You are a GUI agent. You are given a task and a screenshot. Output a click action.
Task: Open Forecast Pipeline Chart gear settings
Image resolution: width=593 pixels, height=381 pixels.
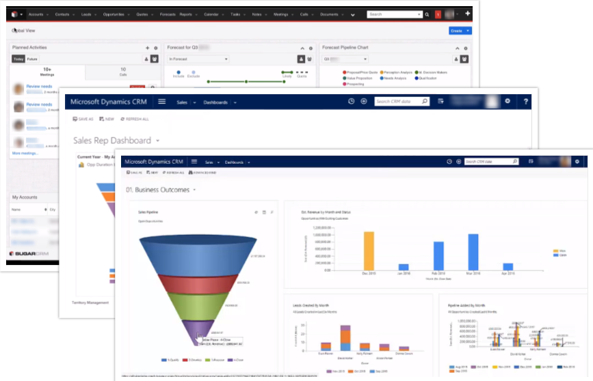pyautogui.click(x=466, y=48)
